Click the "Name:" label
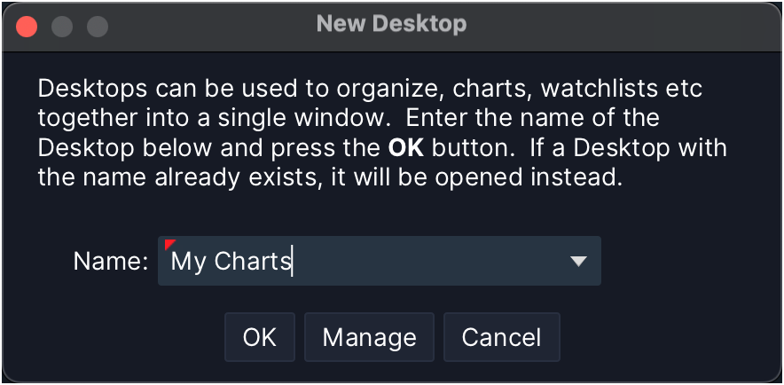784x385 pixels. (x=110, y=261)
